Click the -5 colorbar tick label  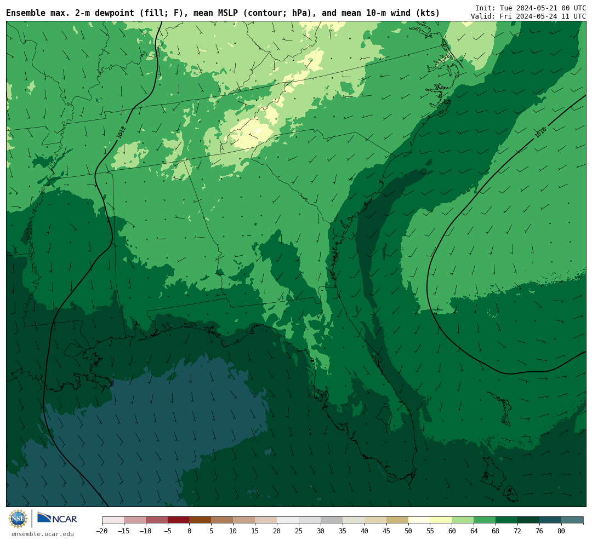pos(168,531)
